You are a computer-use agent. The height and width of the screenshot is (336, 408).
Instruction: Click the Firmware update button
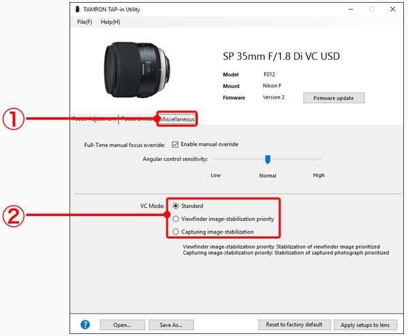click(x=334, y=98)
